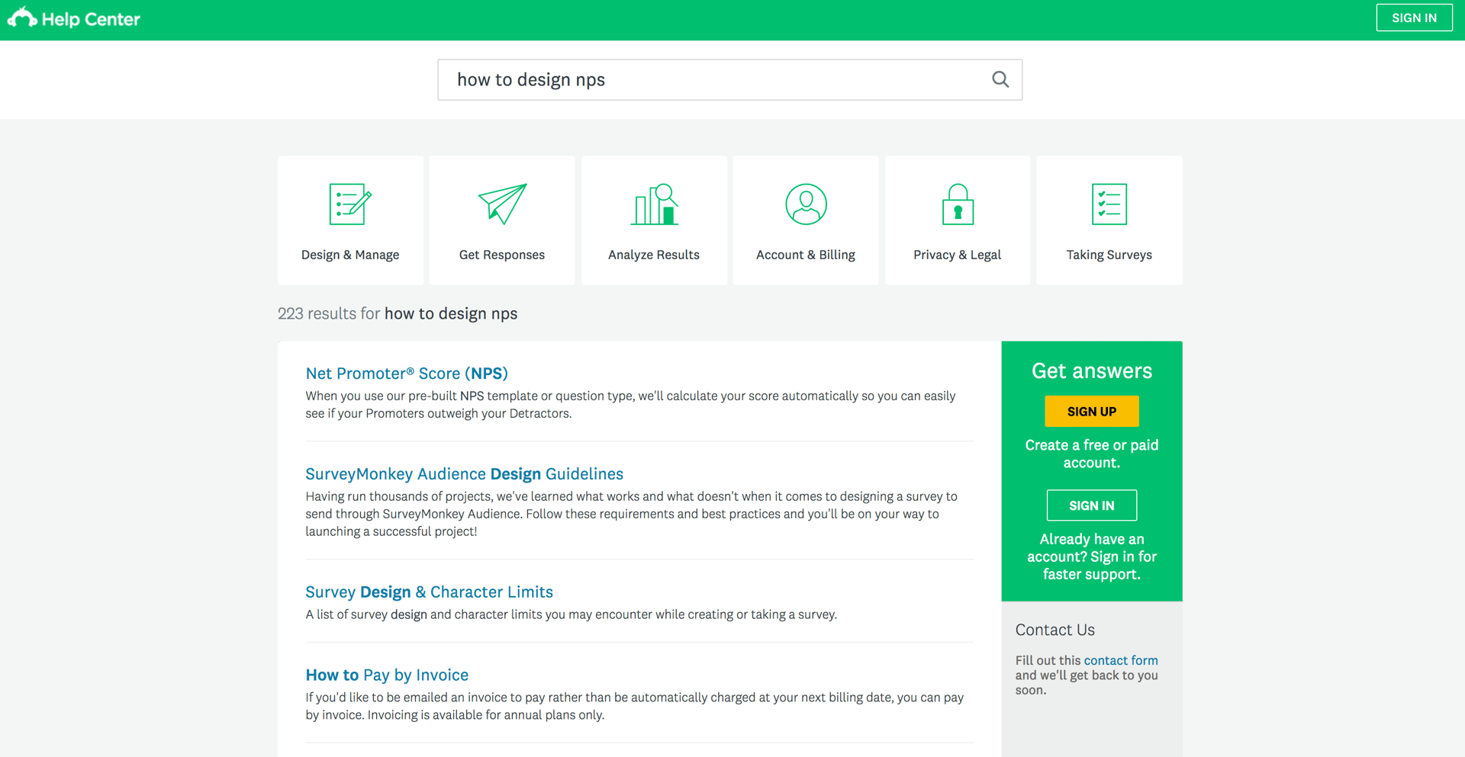Open the How to Pay by Invoice article

[x=386, y=675]
